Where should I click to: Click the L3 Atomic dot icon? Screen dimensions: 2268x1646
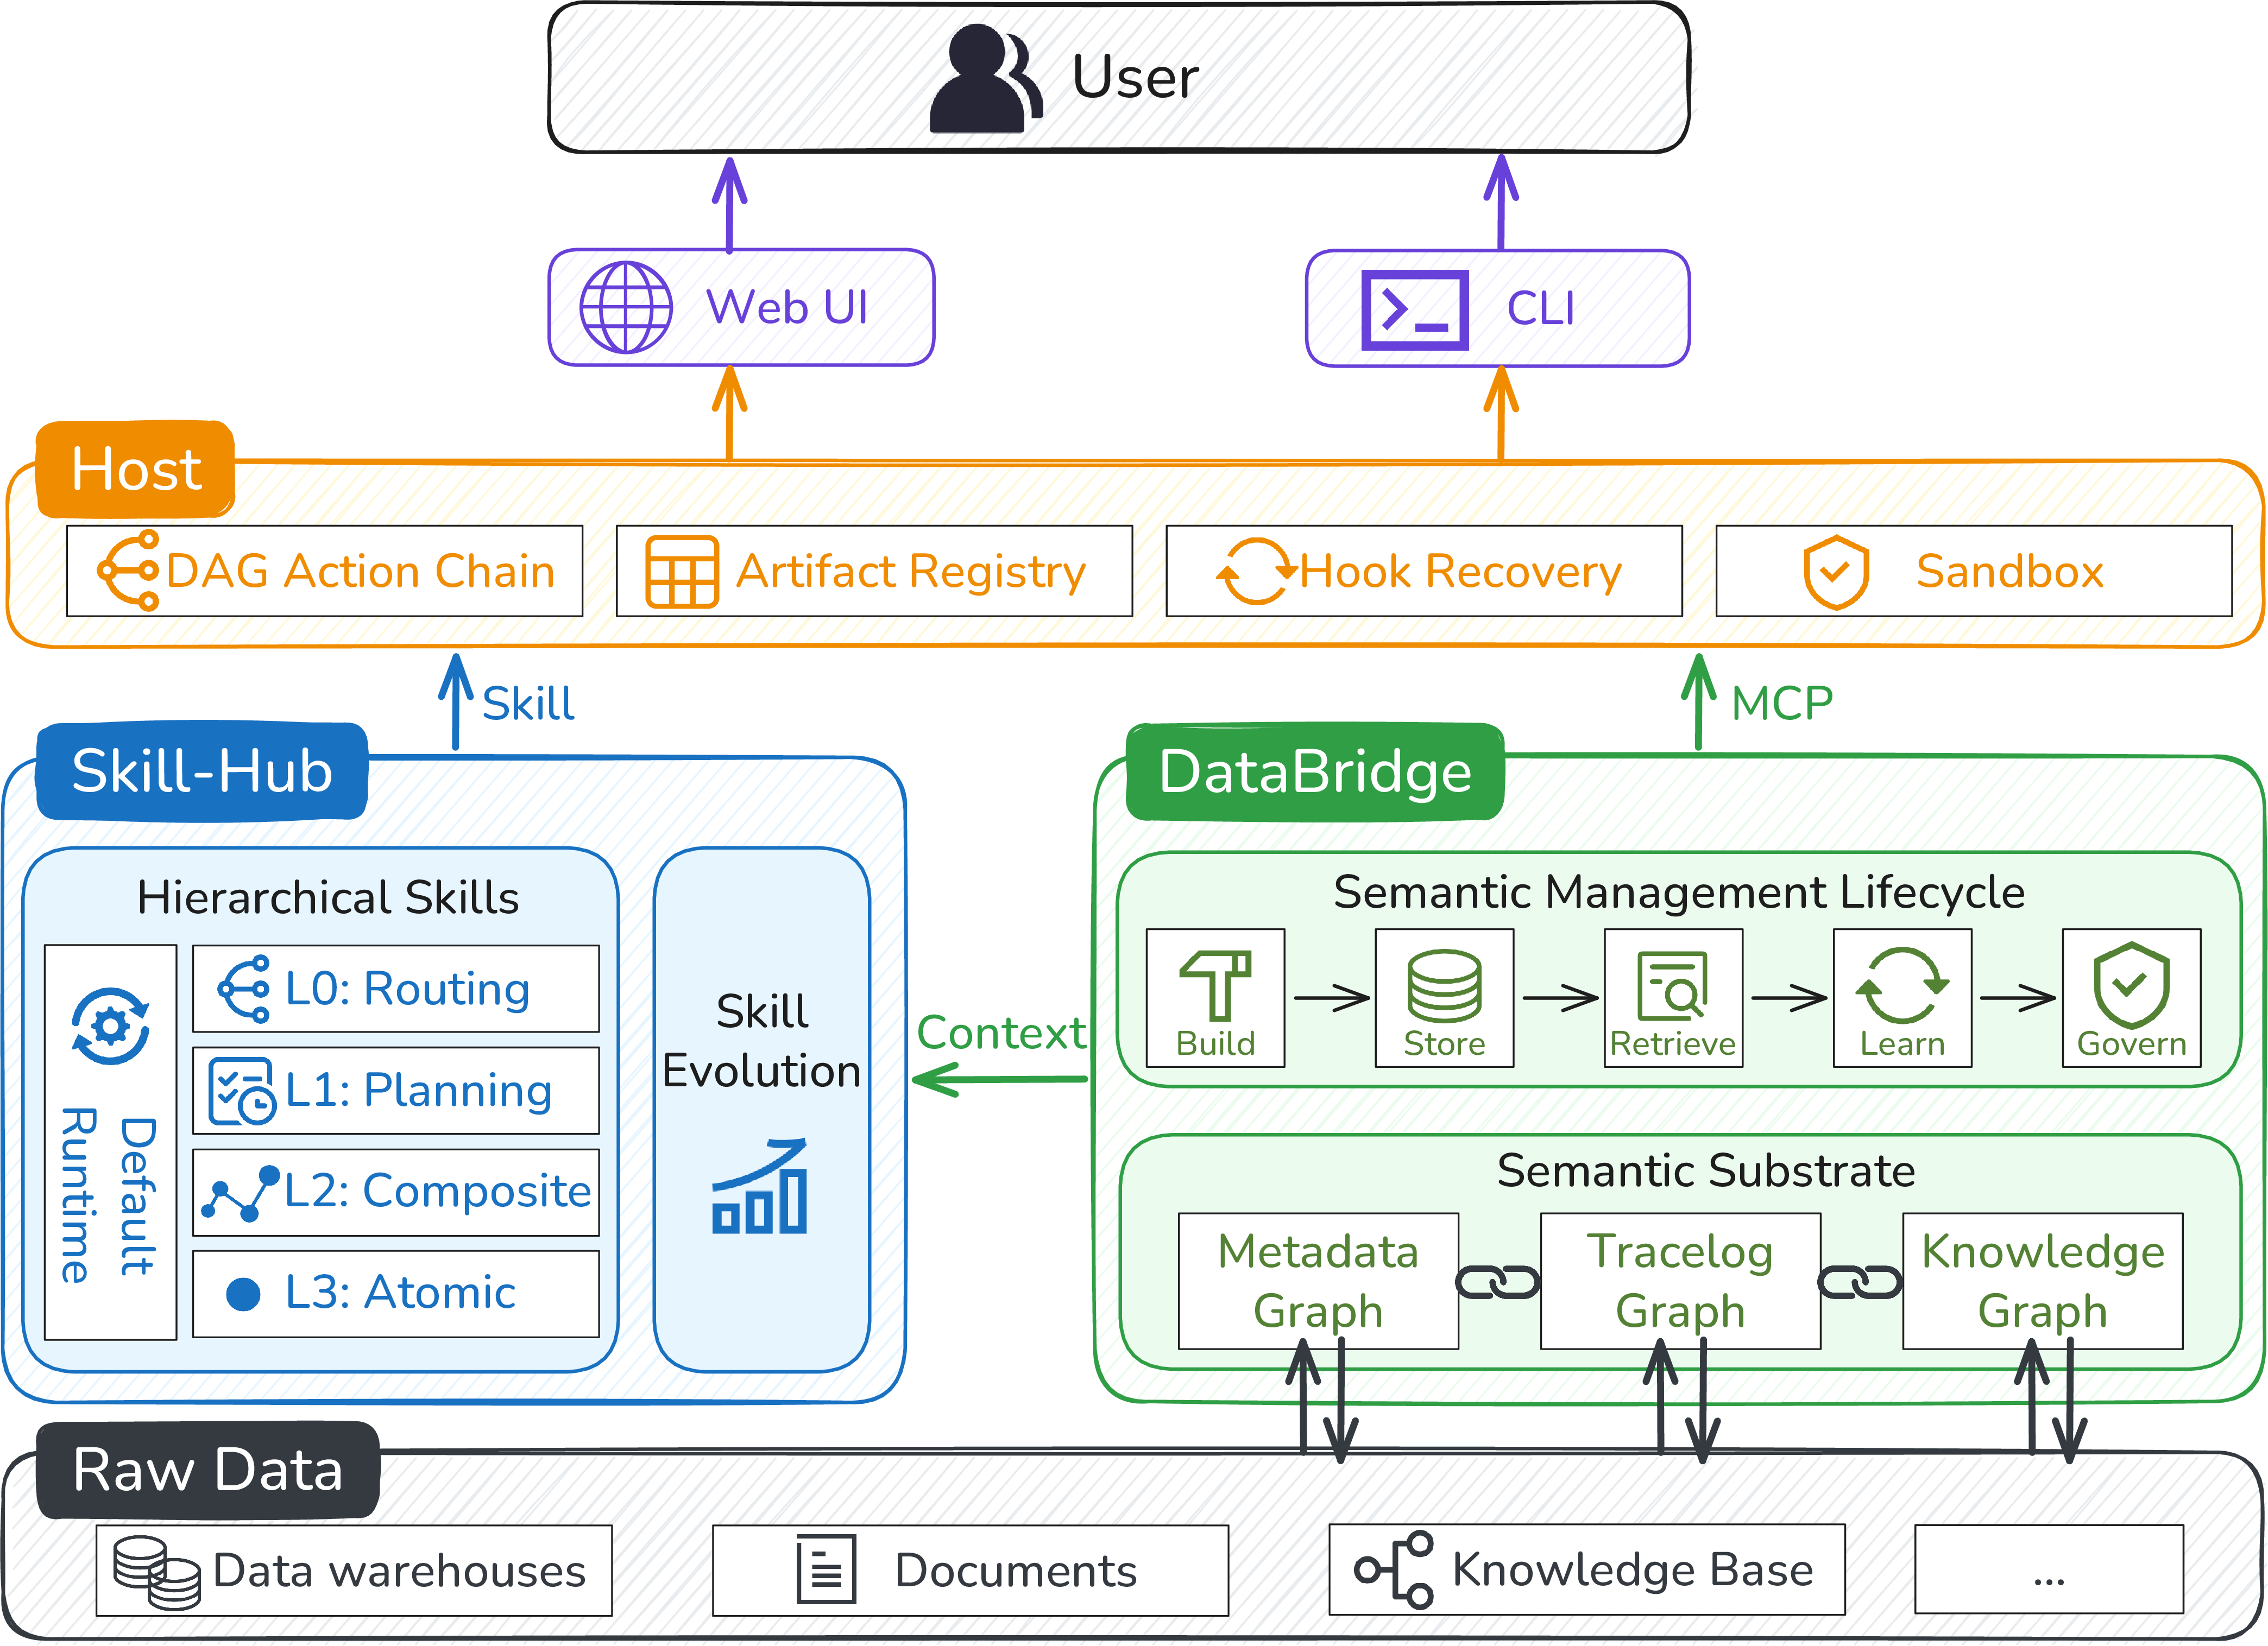pos(243,1294)
